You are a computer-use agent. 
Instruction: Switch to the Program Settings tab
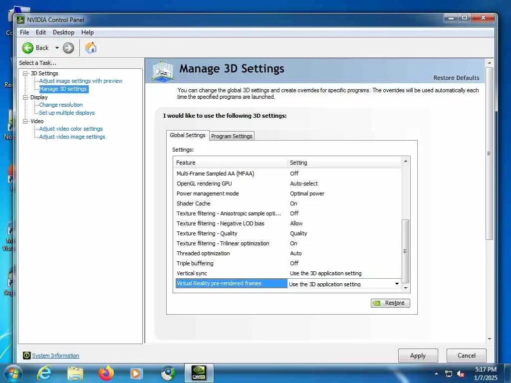[x=232, y=136]
